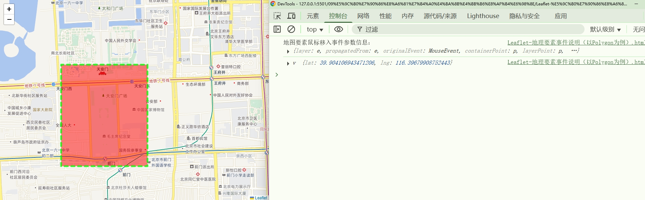Viewport: 645px width, 200px height.
Task: Zoom in the Leaflet map
Action: coord(9,9)
